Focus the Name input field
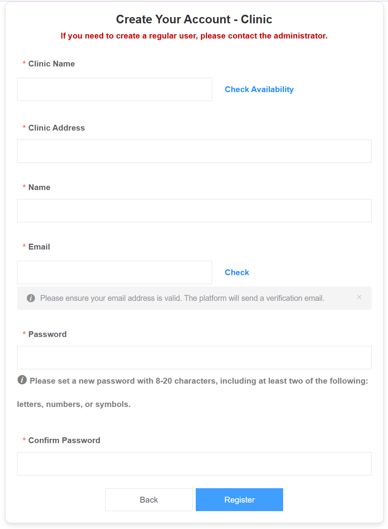 [194, 211]
